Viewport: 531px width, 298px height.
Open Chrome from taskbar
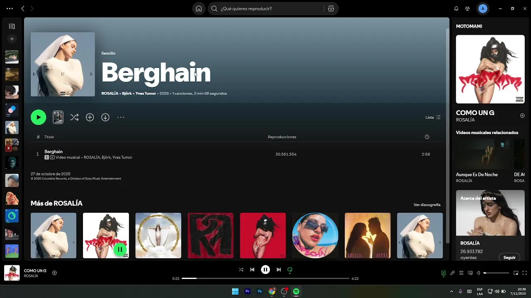pos(272,291)
